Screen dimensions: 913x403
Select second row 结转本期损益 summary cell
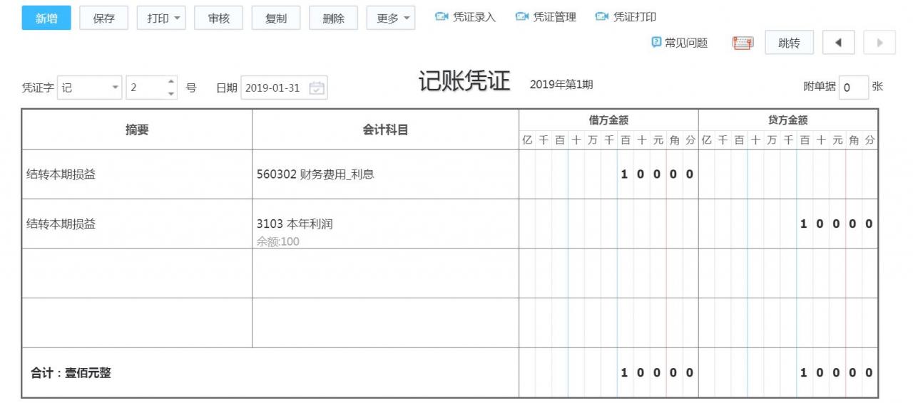point(137,224)
